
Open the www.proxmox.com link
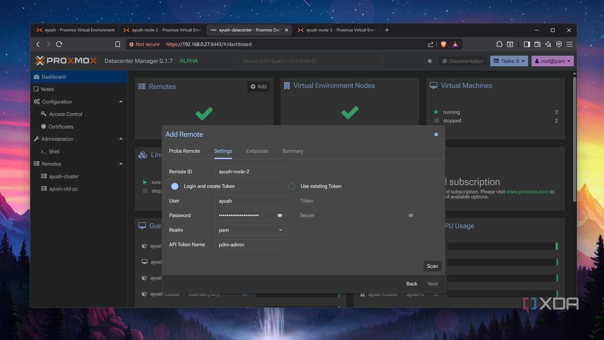[x=527, y=192]
